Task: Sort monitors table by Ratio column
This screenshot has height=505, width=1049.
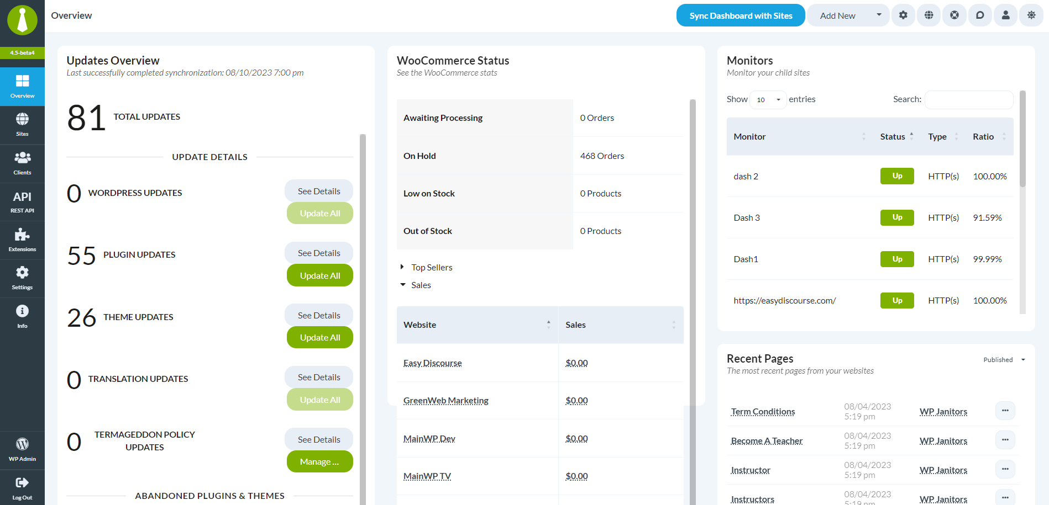Action: pos(989,136)
